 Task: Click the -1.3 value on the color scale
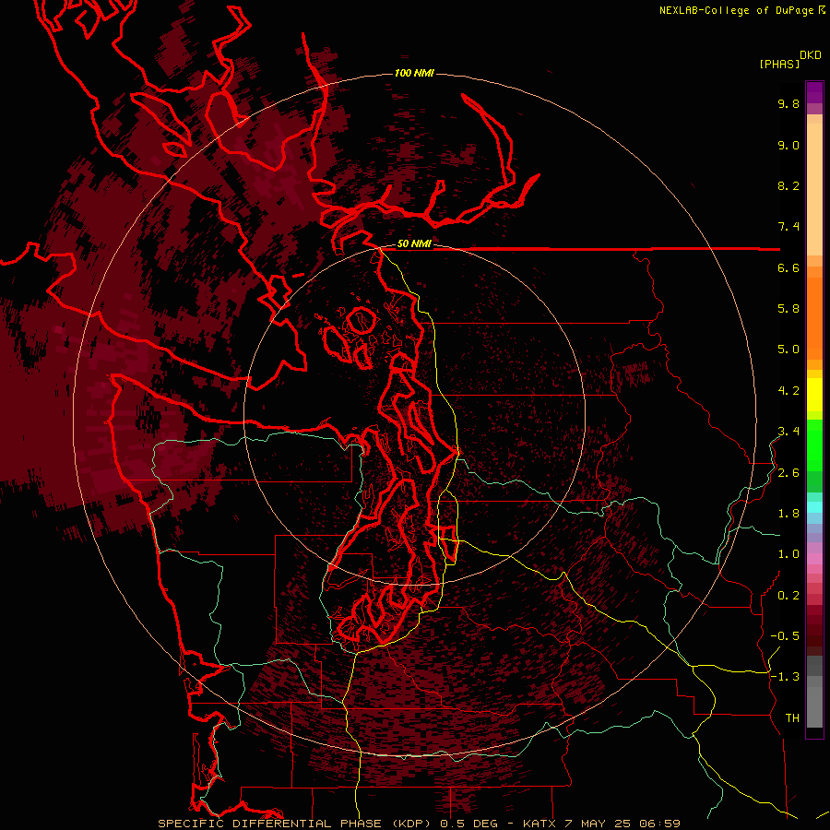point(785,677)
